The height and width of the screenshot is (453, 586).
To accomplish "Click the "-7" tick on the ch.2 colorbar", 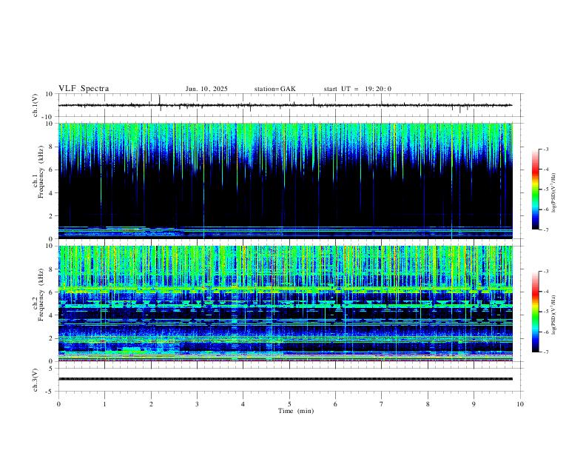I will pos(545,352).
